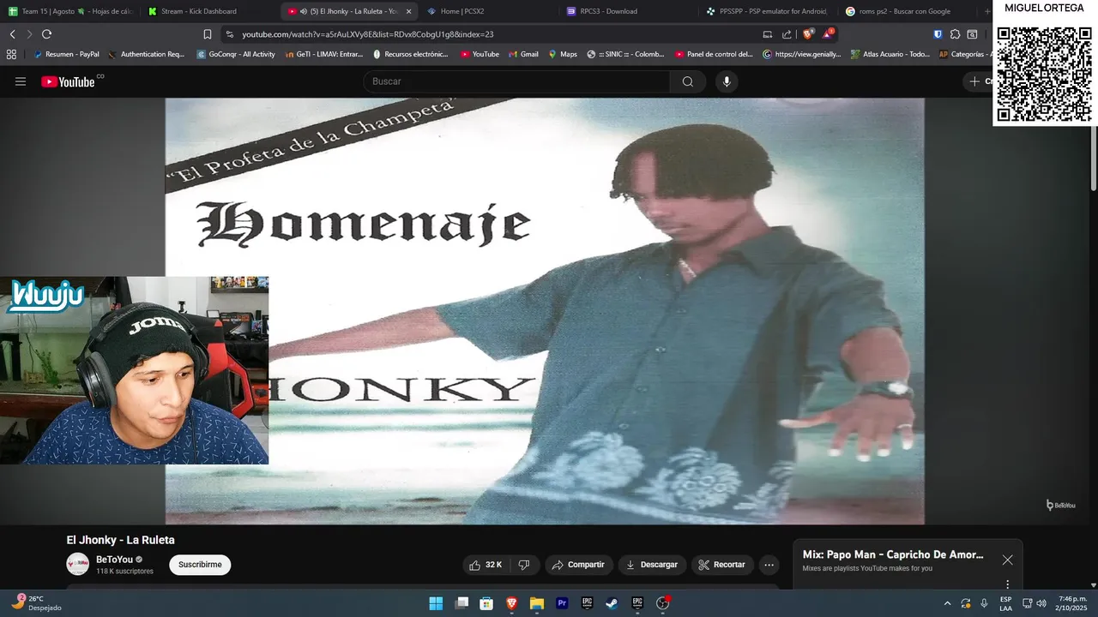Bookmark this page with the bookmark icon
Viewport: 1098px width, 617px height.
coord(207,34)
